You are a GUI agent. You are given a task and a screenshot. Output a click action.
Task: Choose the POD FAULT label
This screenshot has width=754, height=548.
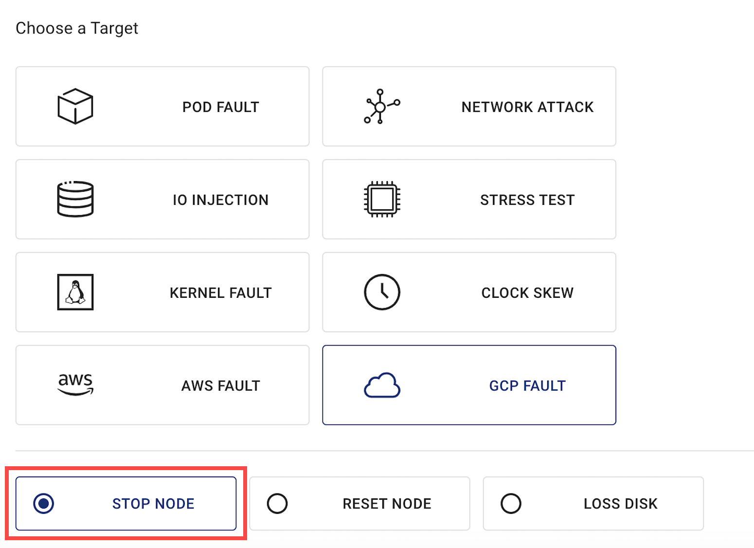[220, 107]
